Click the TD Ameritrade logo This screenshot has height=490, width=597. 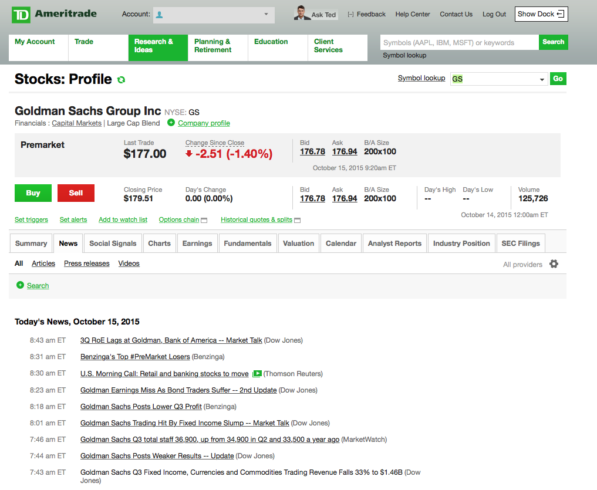pyautogui.click(x=54, y=15)
